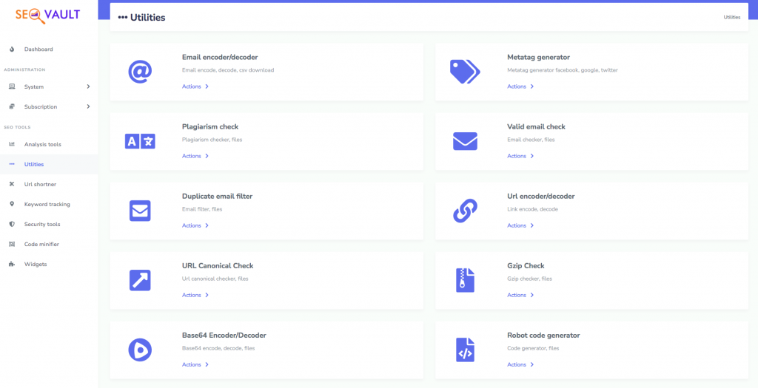Click the Plagiarism check title
The width and height of the screenshot is (758, 388).
210,127
